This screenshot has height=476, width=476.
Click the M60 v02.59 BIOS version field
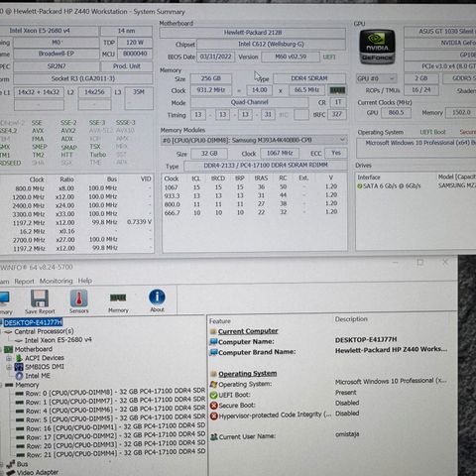(291, 57)
